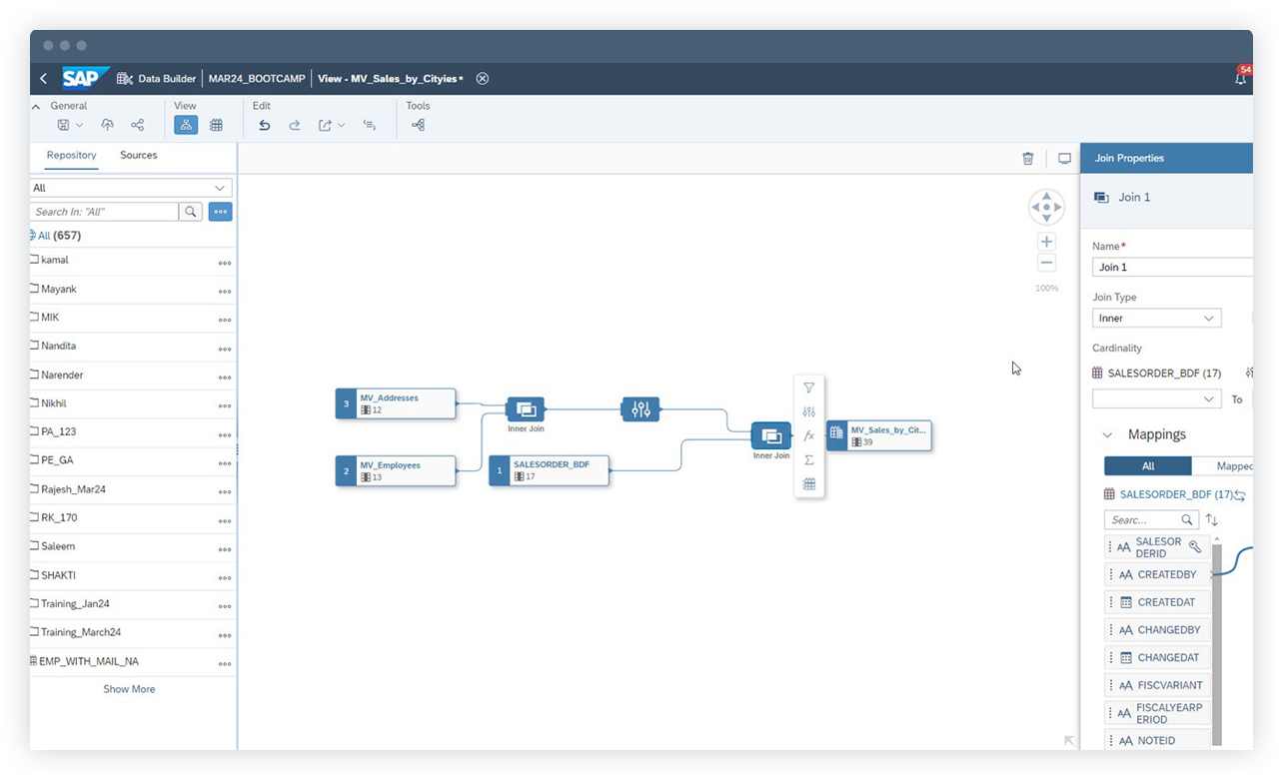1283x779 pixels.
Task: Undo the last change
Action: coord(264,124)
